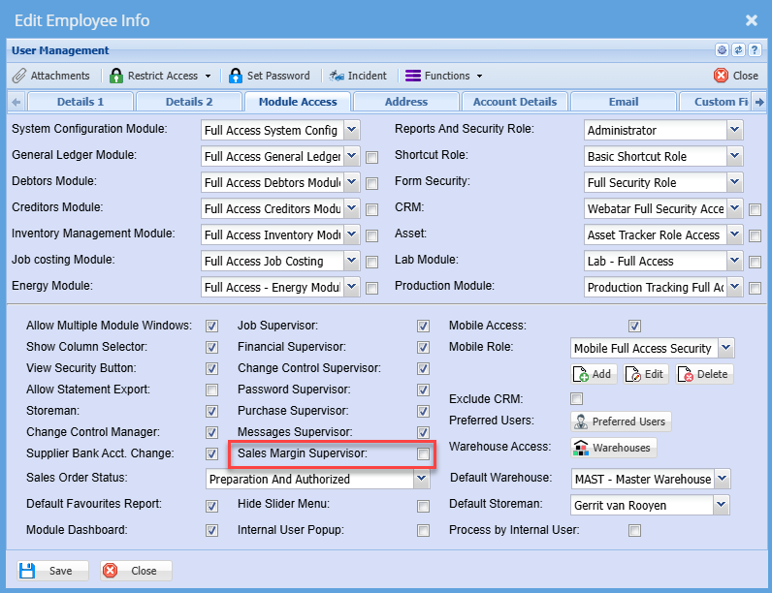
Task: Check Allow Statement Export option
Action: [x=211, y=390]
